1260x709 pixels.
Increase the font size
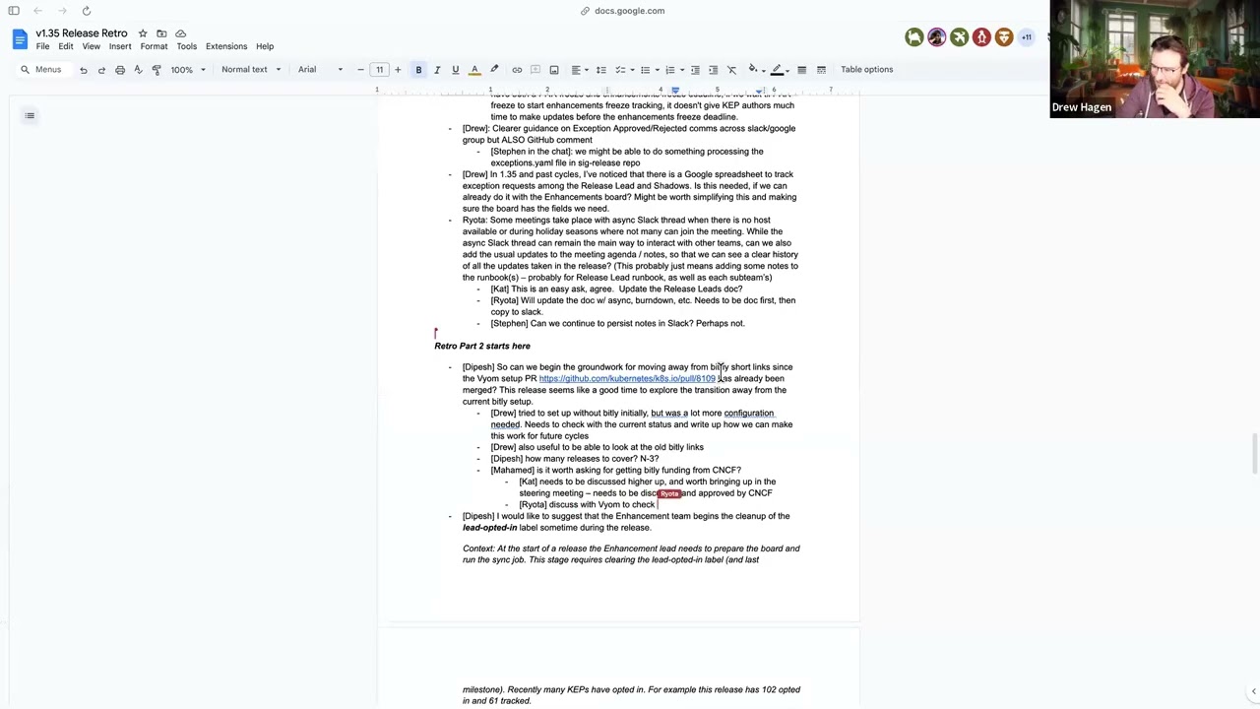(398, 70)
